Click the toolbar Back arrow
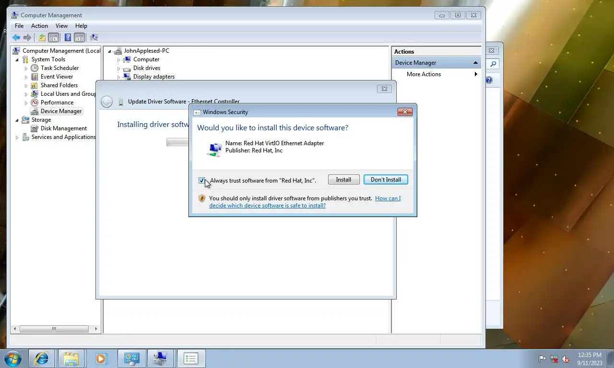 pos(16,37)
